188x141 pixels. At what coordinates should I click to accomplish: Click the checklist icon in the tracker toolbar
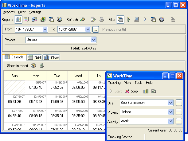tap(154, 91)
